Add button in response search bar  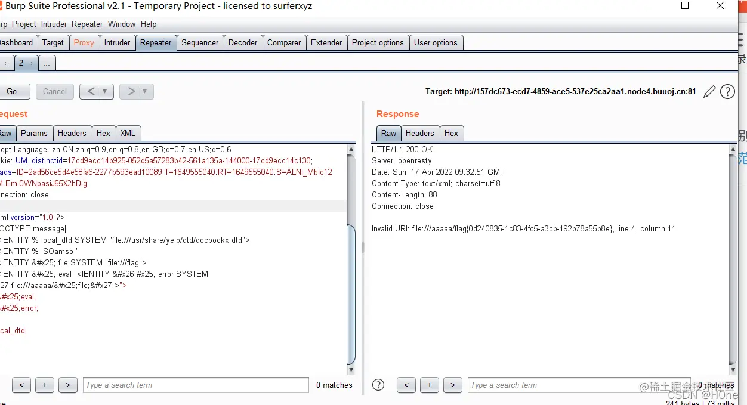(x=430, y=385)
